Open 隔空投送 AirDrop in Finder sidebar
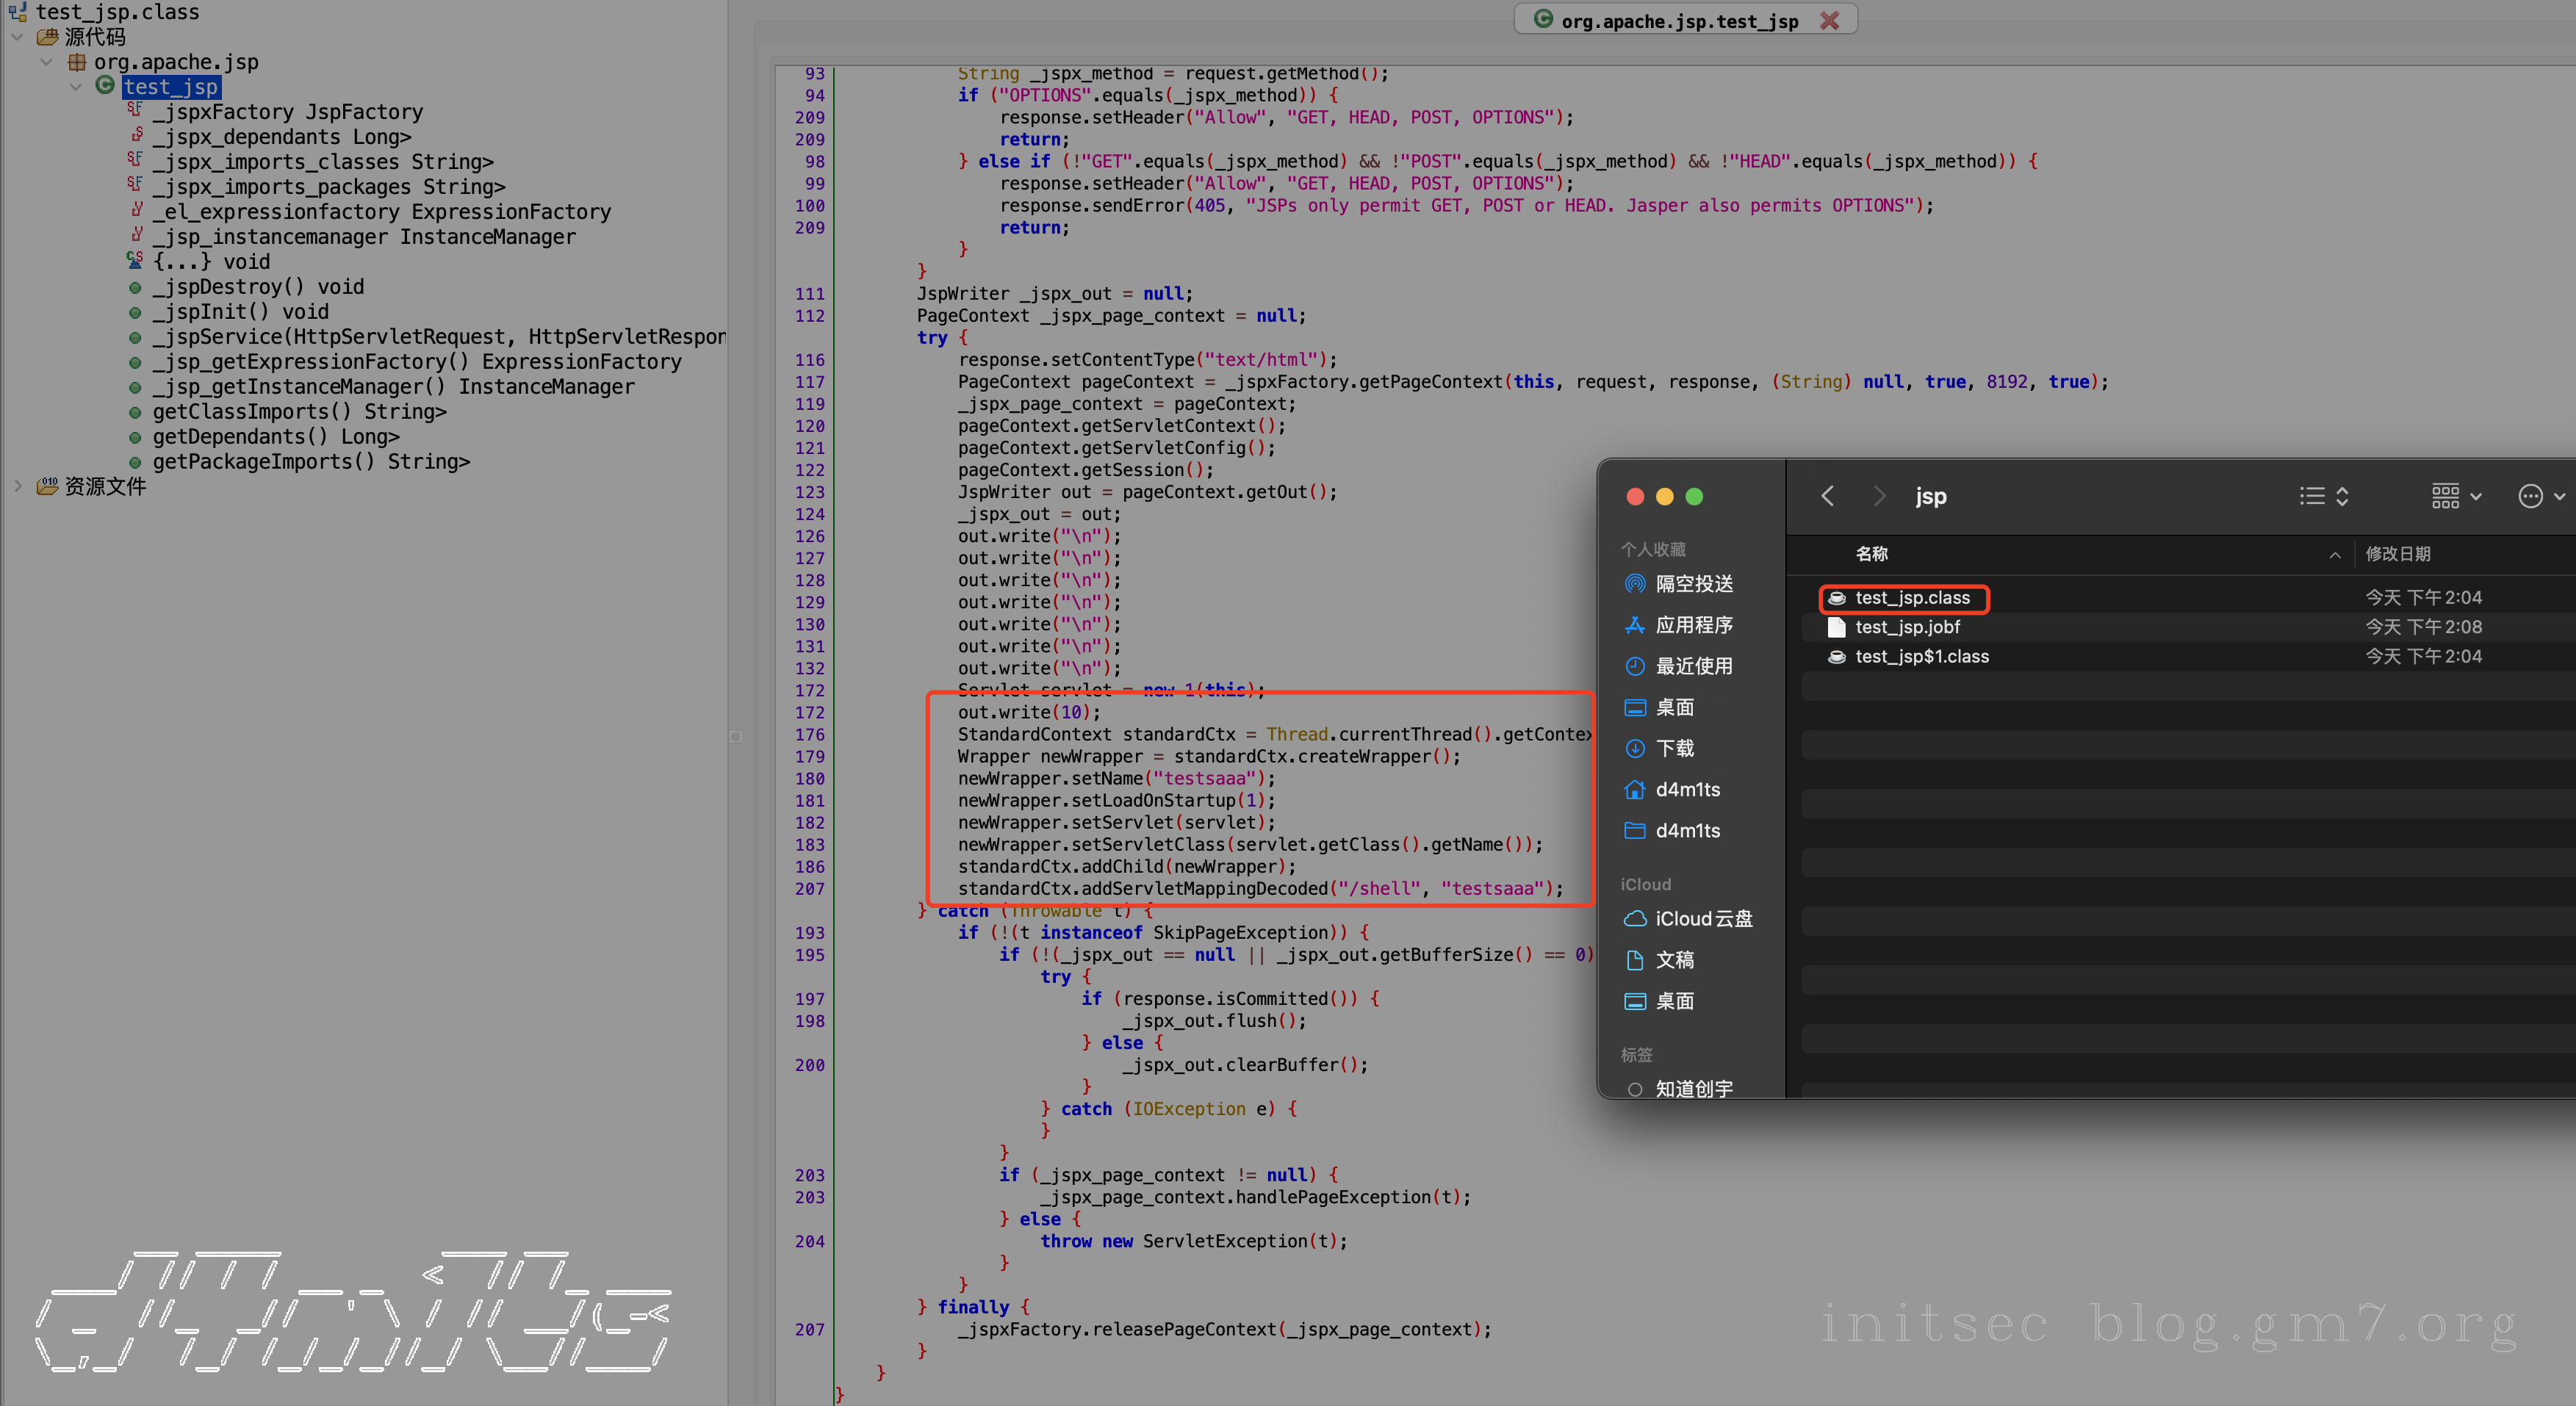 1693,584
